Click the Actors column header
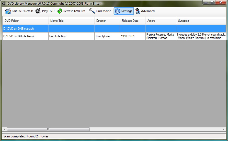 (161, 21)
